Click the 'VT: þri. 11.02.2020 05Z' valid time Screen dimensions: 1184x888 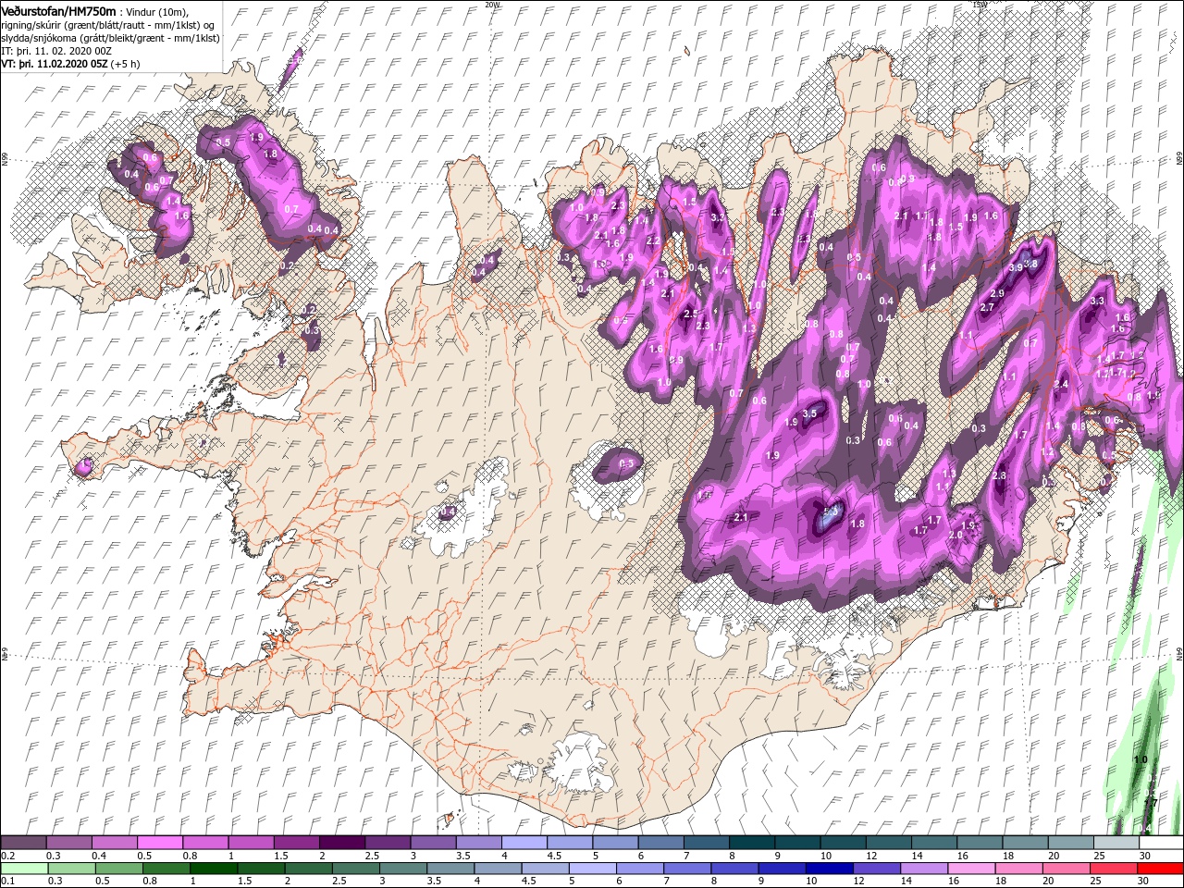(55, 64)
